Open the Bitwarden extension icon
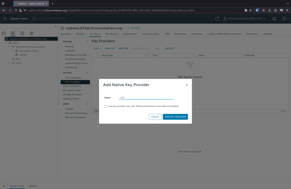This screenshot has width=291, height=189. (x=257, y=10)
